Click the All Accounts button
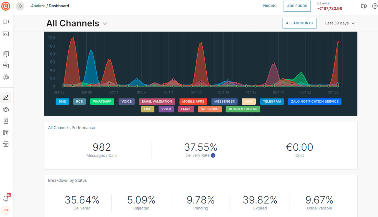378x217 pixels. pos(299,23)
